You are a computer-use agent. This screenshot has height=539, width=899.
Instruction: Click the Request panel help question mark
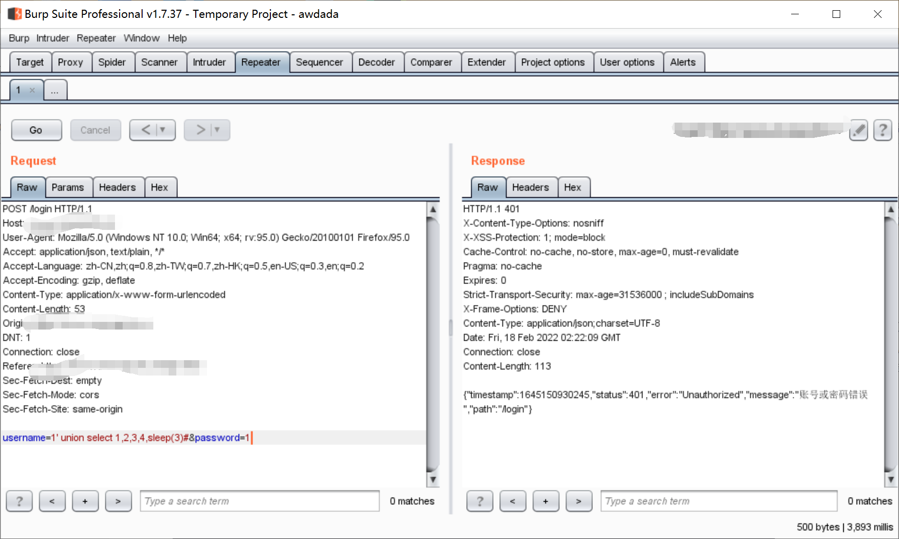pos(19,501)
